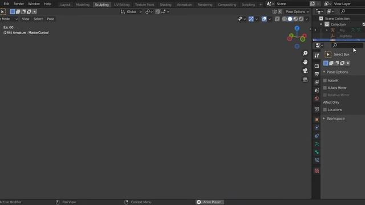Collapse the Collection tree item
Screen dimensions: 365x205
coord(321,24)
